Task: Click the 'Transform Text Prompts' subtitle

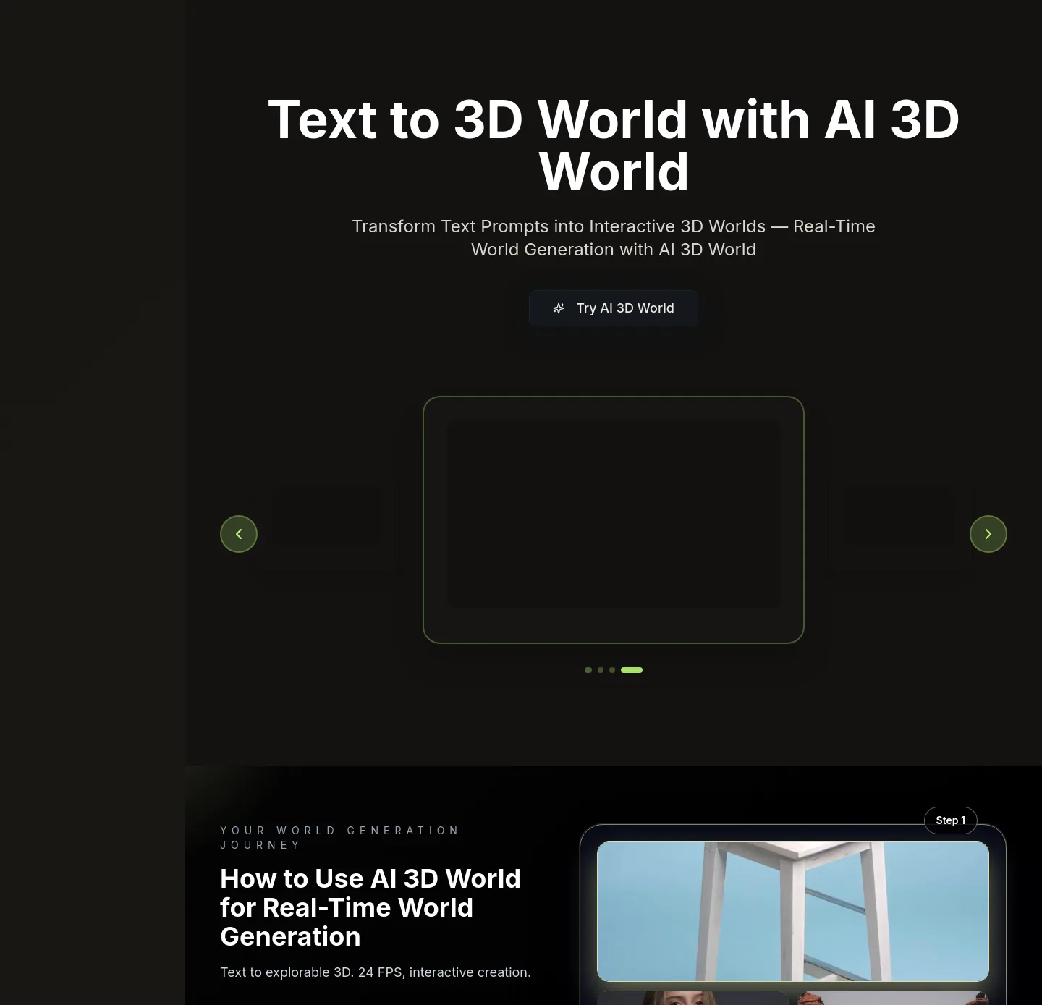Action: click(614, 238)
